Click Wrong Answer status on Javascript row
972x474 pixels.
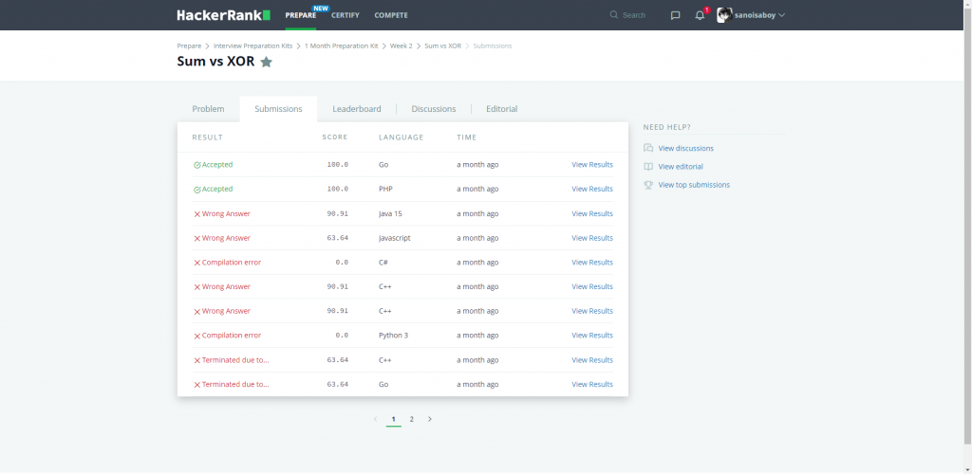[222, 238]
